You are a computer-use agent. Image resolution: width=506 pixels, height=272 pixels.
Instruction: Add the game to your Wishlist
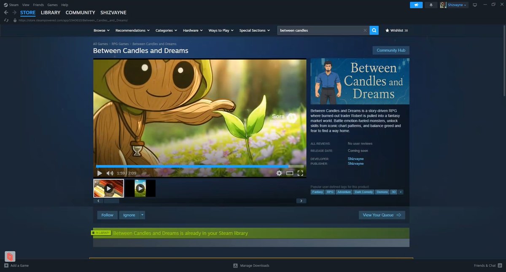coord(396,30)
